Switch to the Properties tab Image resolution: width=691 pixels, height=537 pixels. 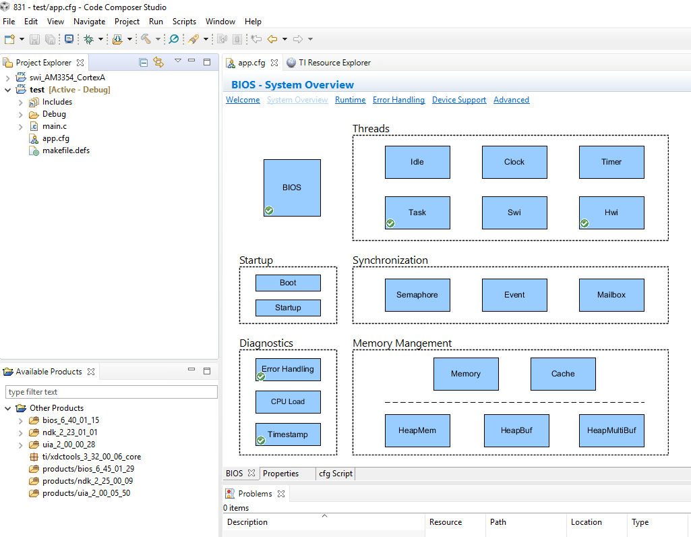[280, 474]
